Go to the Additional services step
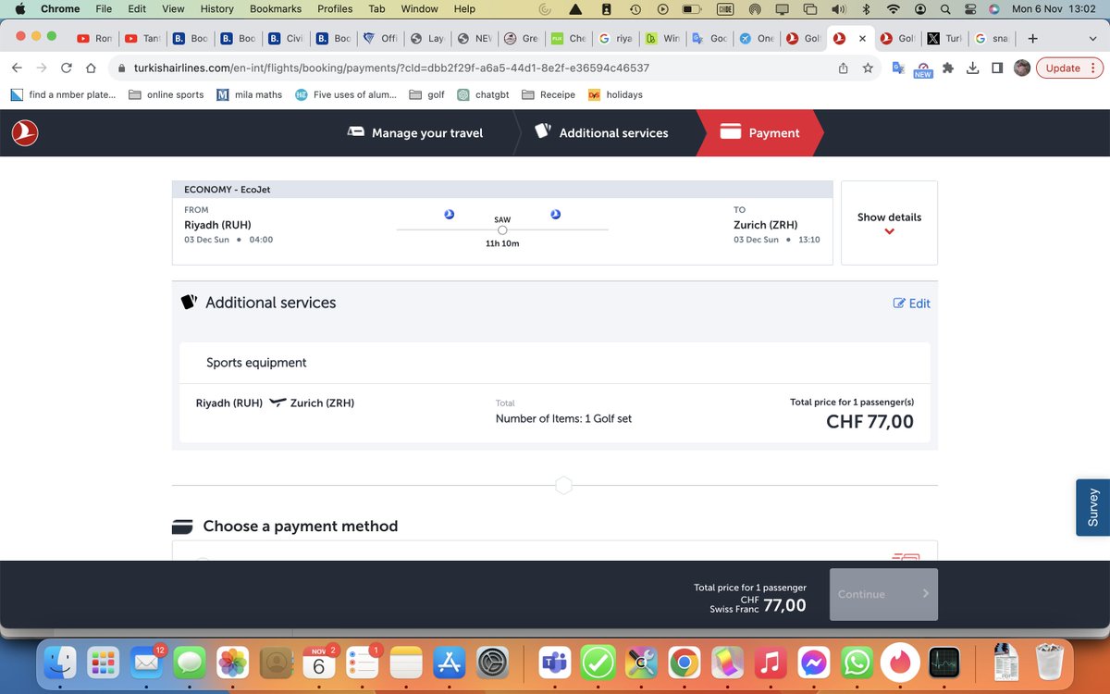This screenshot has height=694, width=1110. [601, 132]
